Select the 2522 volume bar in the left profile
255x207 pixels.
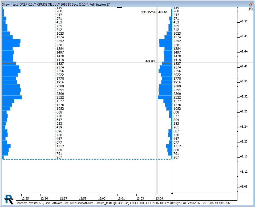(x=12, y=98)
